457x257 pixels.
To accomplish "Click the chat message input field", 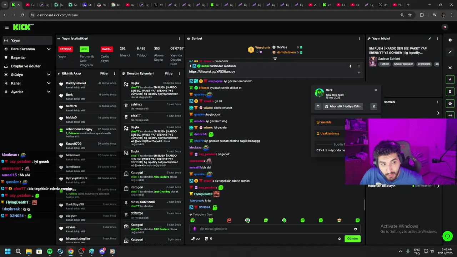I will 275,229.
